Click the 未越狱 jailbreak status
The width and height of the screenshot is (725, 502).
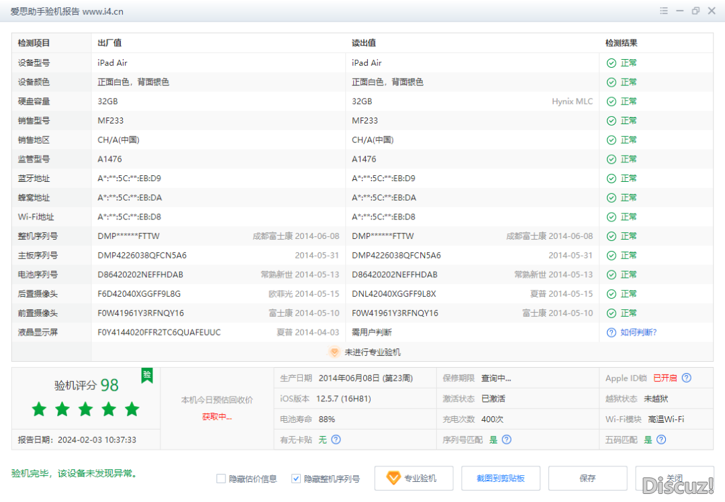tap(656, 399)
